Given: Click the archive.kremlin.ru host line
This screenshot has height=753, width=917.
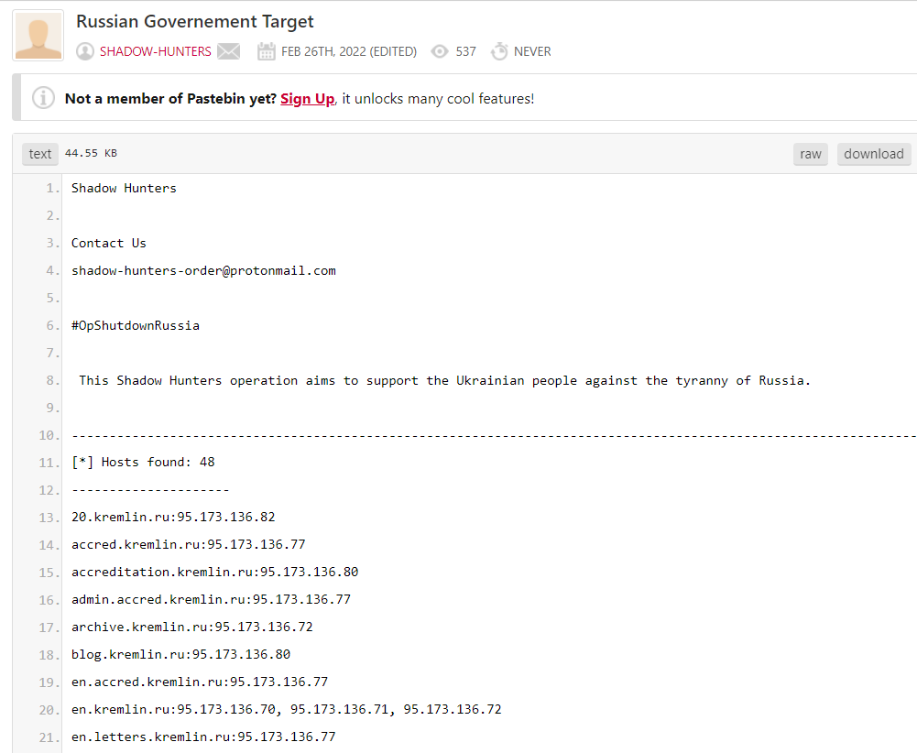Looking at the screenshot, I should (192, 627).
